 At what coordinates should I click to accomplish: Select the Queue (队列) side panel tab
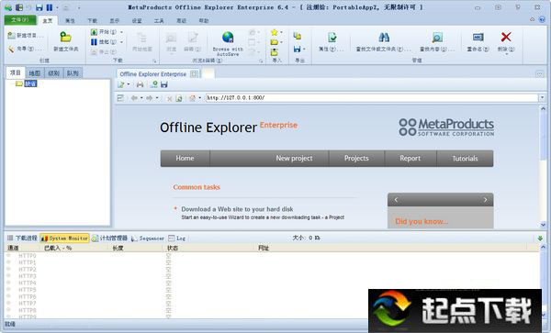tap(73, 73)
